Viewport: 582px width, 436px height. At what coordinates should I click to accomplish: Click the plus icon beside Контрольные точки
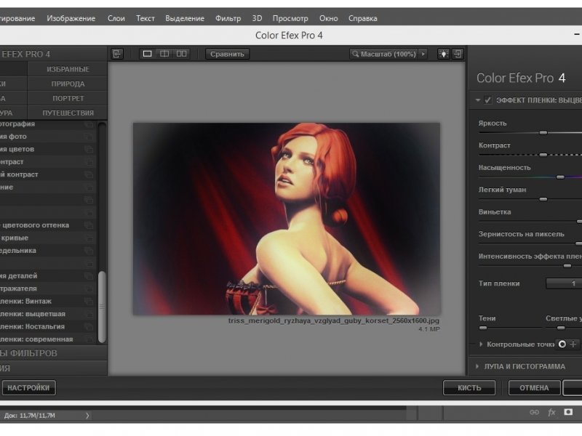(573, 344)
